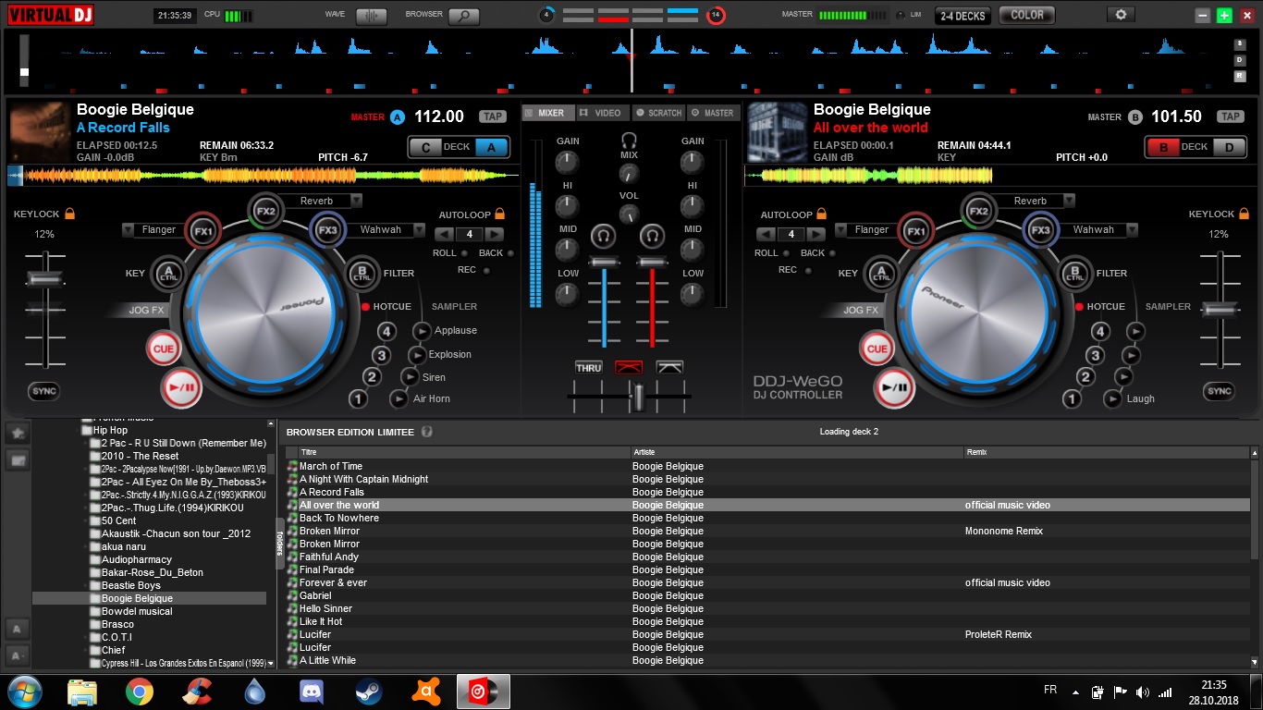This screenshot has width=1263, height=710.
Task: Toggle left deck keylock padlock
Action: tap(70, 214)
